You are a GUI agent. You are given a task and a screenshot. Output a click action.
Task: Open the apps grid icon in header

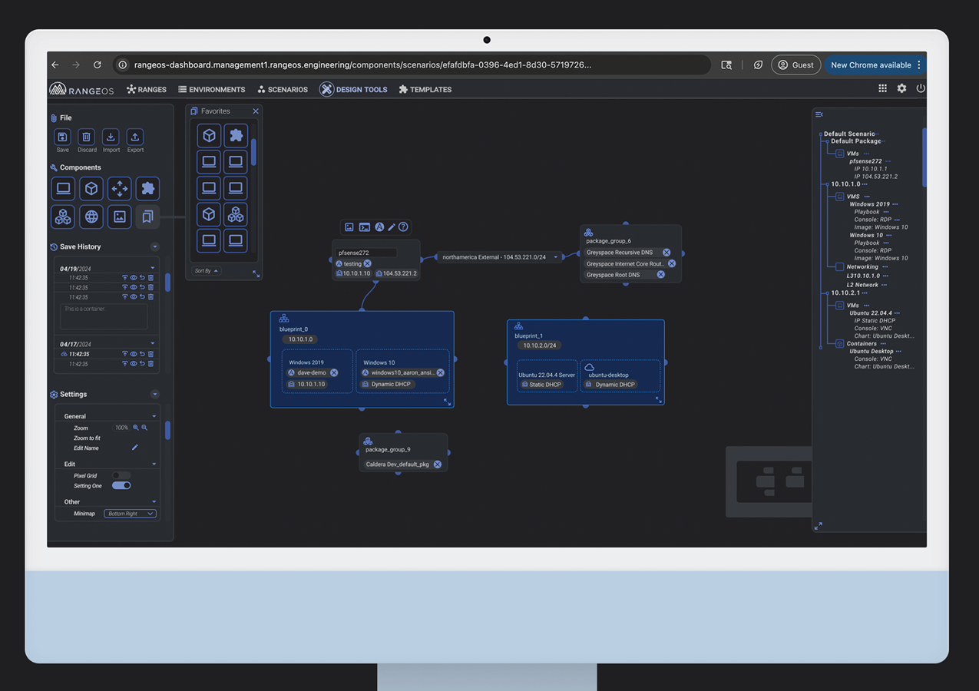point(882,88)
